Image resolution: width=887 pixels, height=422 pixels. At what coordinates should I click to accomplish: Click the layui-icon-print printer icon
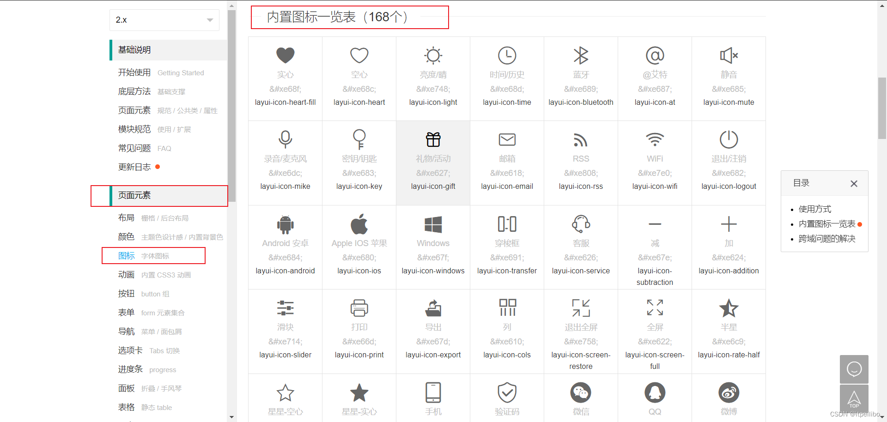pyautogui.click(x=359, y=308)
